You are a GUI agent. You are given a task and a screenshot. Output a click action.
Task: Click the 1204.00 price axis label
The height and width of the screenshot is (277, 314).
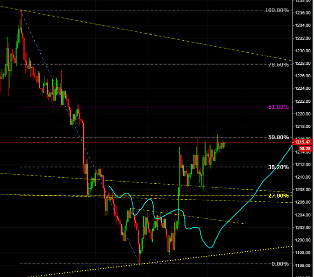(302, 215)
